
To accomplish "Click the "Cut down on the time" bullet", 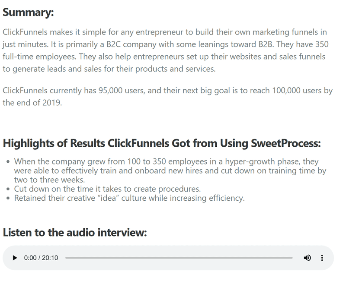I will click(107, 189).
